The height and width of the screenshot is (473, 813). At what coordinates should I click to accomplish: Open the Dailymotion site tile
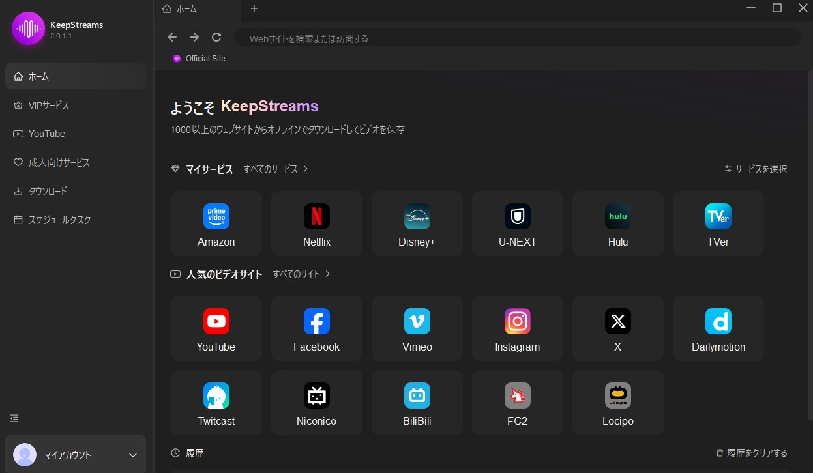[718, 328]
